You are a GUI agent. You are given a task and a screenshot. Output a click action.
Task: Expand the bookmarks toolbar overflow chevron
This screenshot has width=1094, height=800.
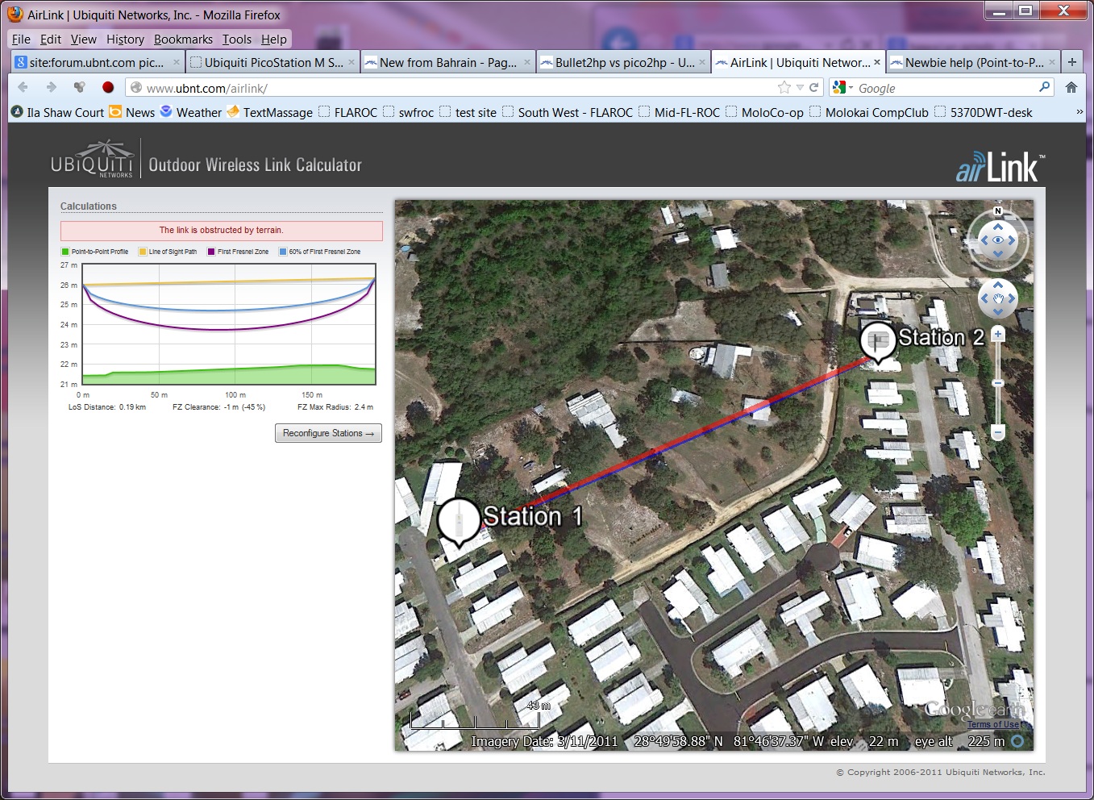pos(1079,112)
